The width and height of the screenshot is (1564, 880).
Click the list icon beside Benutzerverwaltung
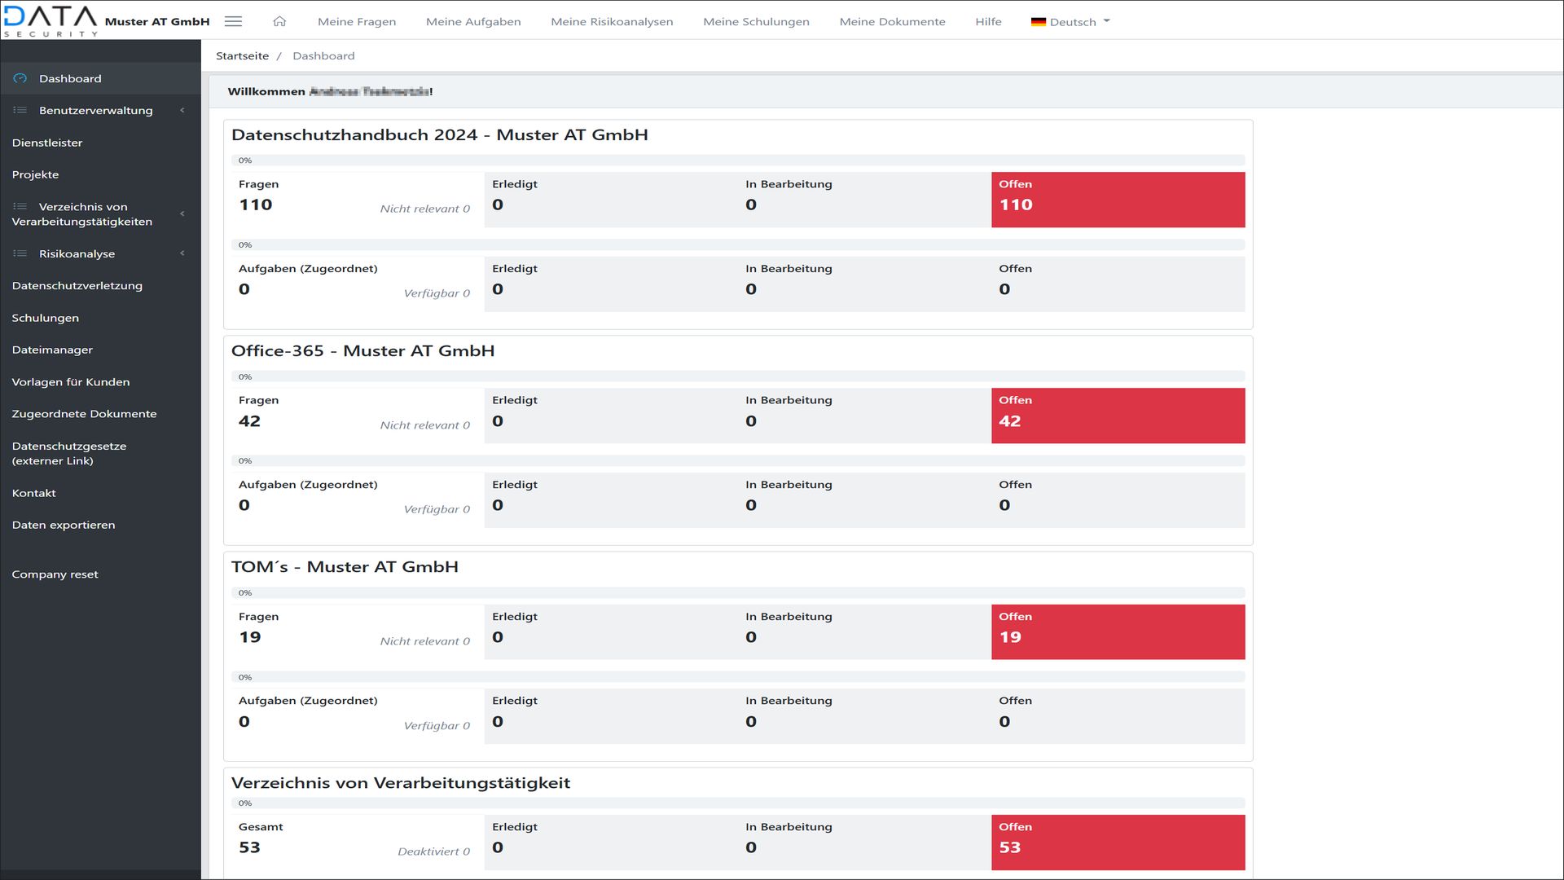pos(20,110)
